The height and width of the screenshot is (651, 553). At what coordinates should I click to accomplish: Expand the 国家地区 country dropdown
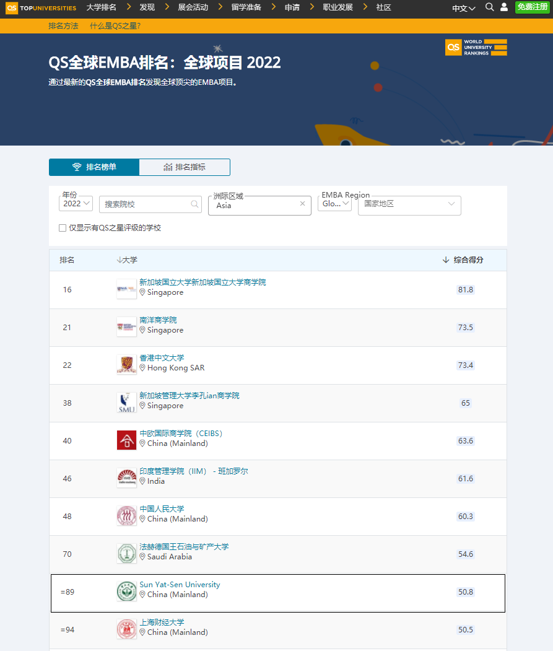[409, 204]
